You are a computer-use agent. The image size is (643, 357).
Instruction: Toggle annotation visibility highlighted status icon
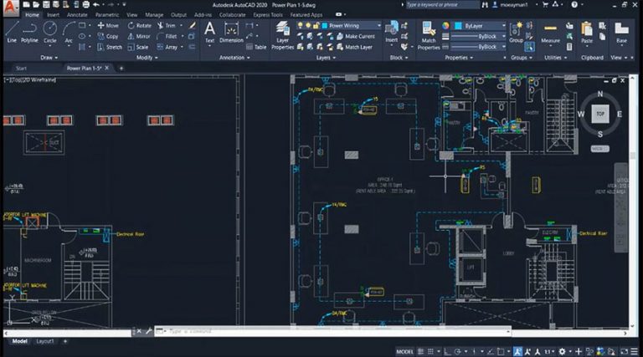click(x=518, y=351)
